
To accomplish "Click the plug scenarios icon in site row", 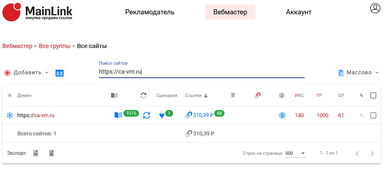I will point(162,115).
